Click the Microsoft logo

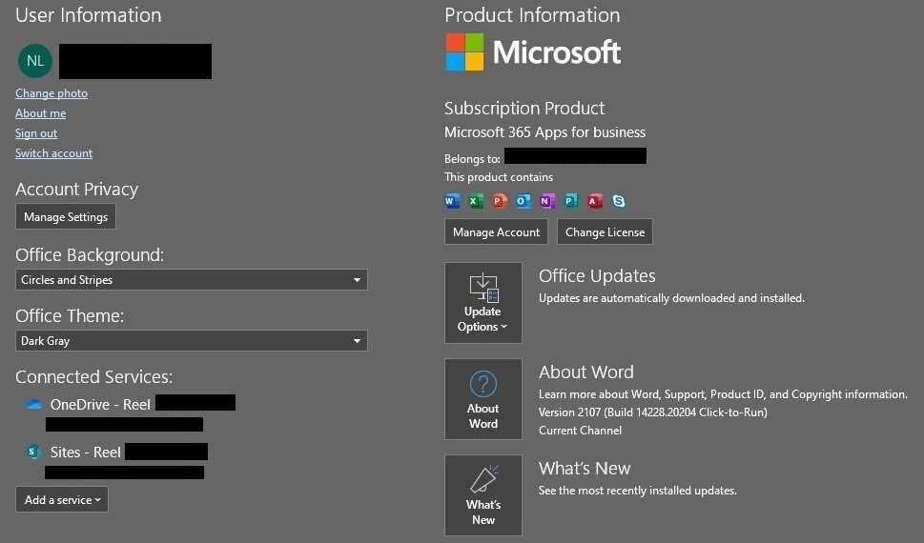pyautogui.click(x=533, y=52)
